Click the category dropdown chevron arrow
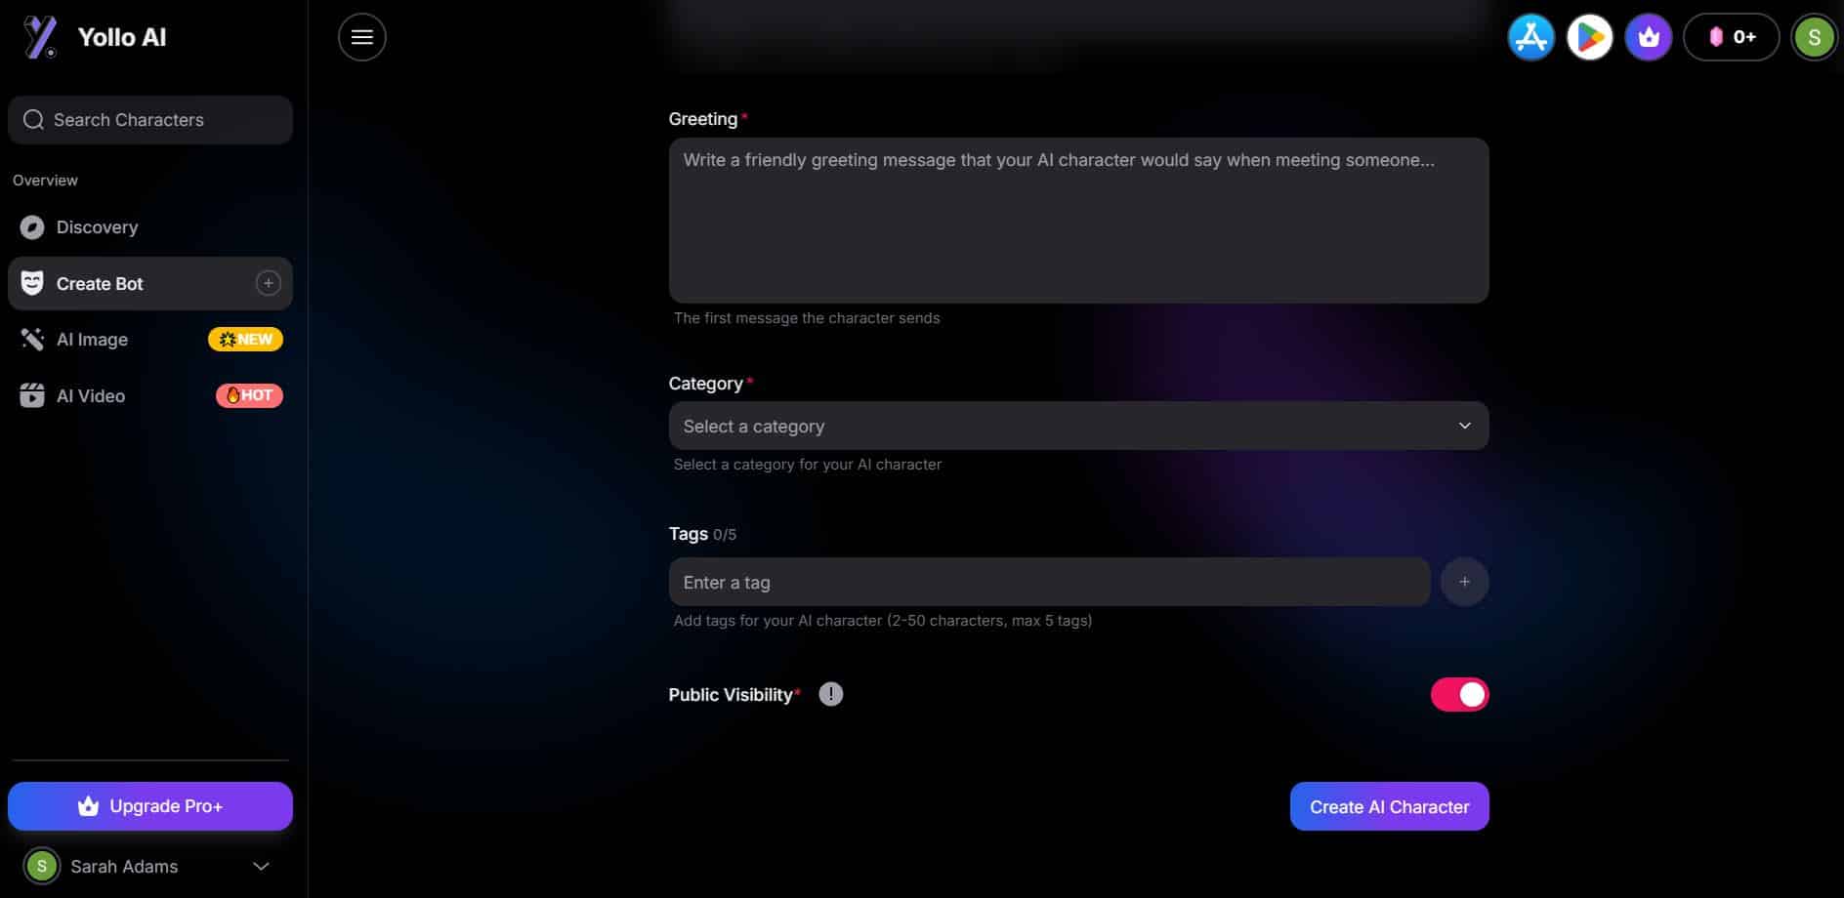The image size is (1844, 898). [1464, 426]
